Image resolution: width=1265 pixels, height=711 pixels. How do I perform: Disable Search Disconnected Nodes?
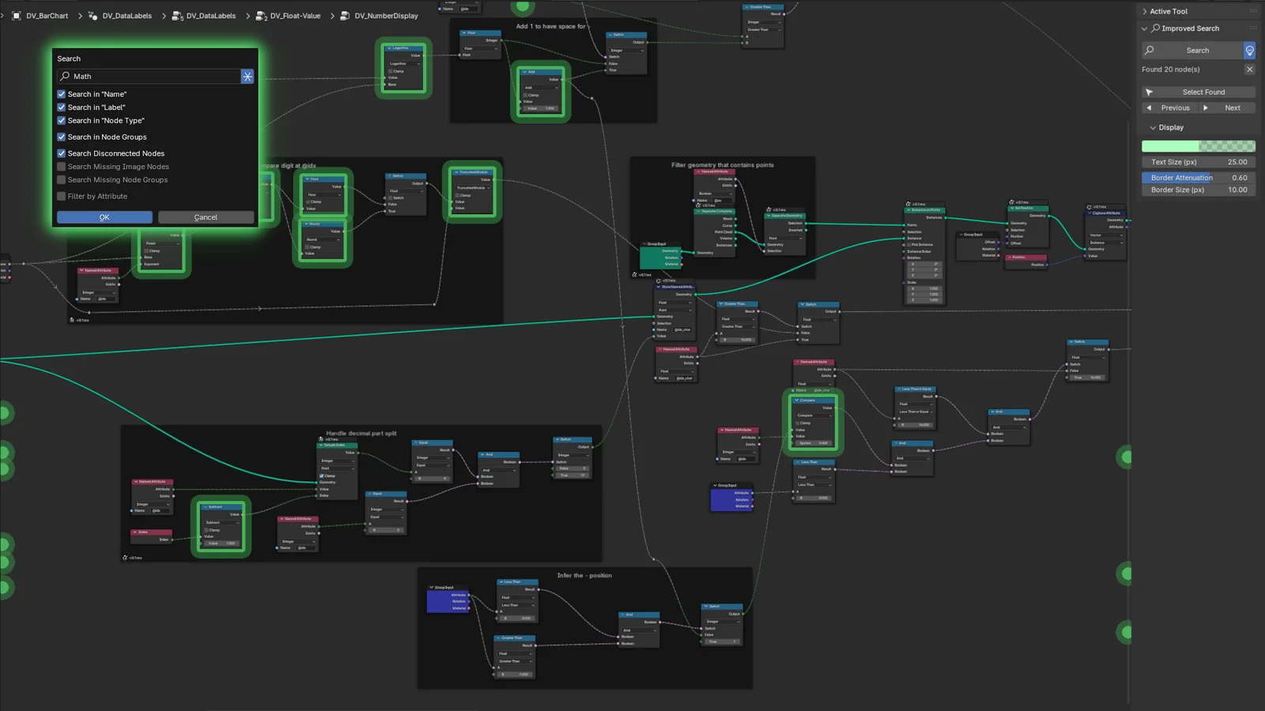tap(61, 152)
